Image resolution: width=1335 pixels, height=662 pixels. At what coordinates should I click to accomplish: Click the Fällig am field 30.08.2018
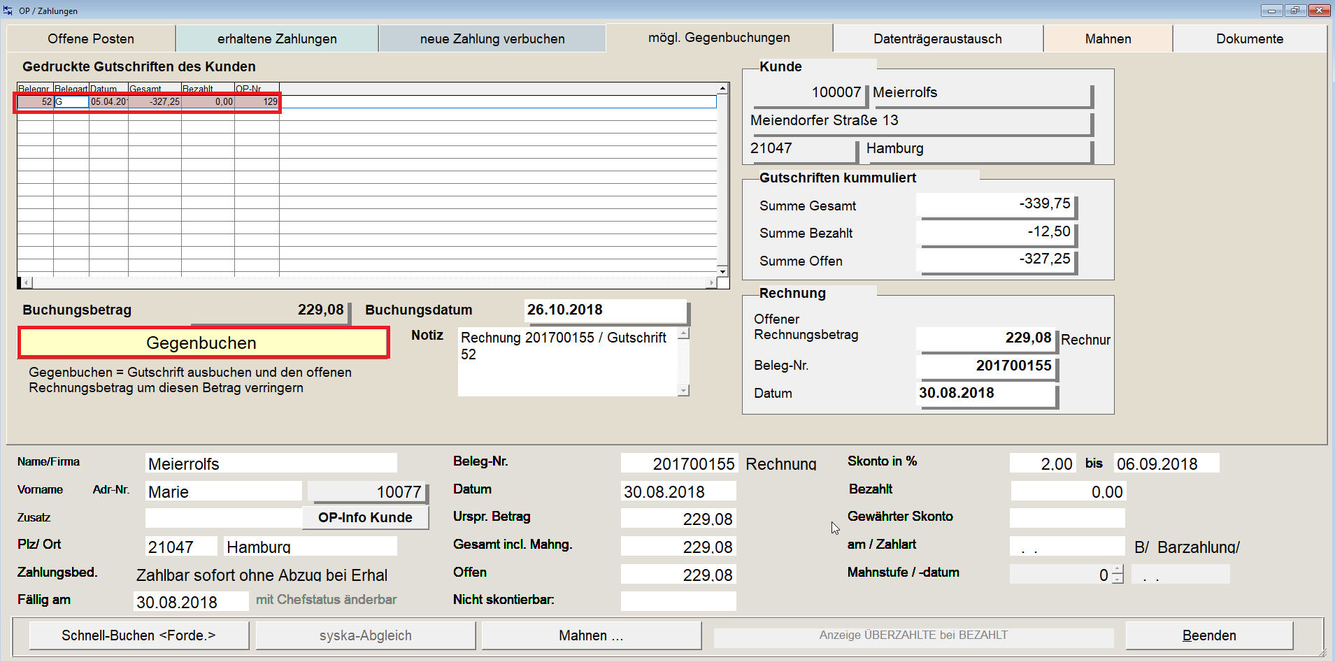point(191,602)
